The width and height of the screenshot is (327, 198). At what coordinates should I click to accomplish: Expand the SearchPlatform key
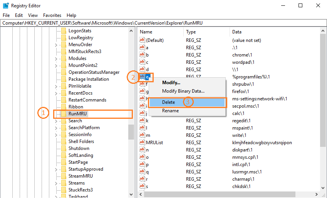pos(56,128)
